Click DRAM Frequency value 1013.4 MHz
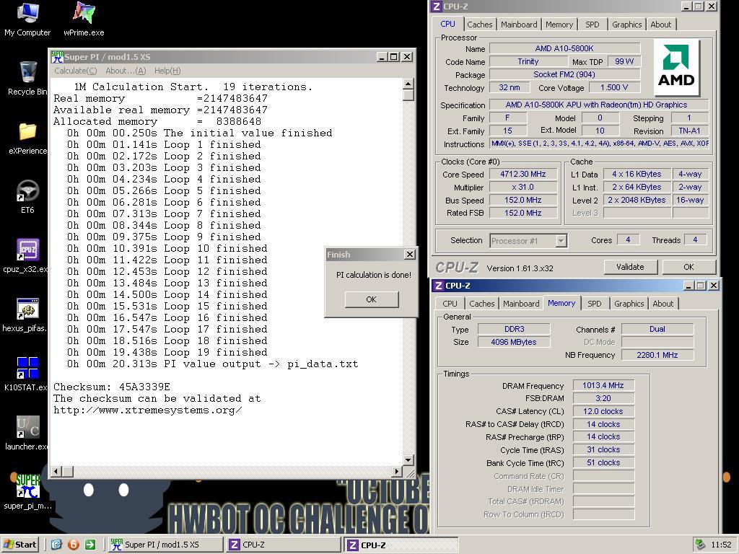Image resolution: width=739 pixels, height=554 pixels. pos(603,385)
